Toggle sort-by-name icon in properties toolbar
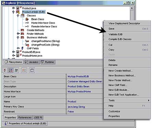This screenshot has height=128, width=152. [11, 70]
